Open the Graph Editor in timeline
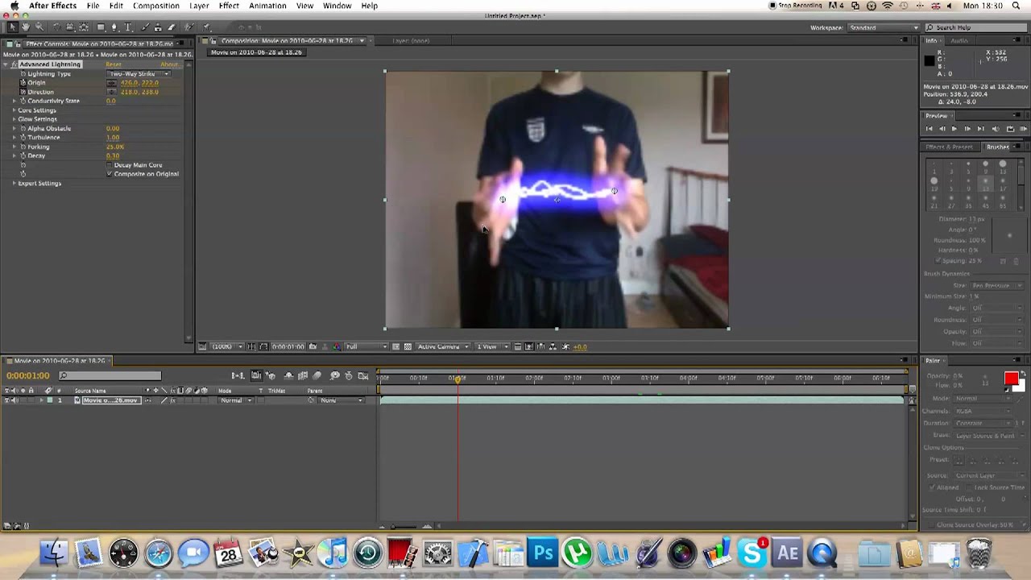Screen dimensions: 1031x580 [363, 375]
